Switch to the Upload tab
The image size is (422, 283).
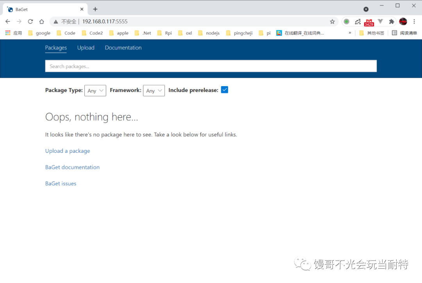[86, 48]
